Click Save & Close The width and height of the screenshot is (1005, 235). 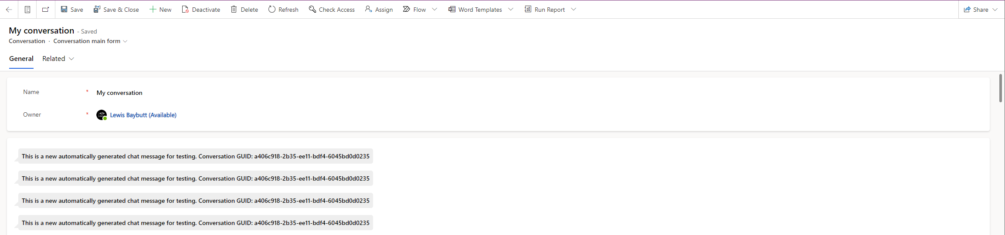coord(116,9)
